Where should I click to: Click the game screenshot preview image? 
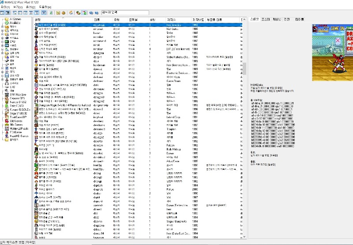tap(332, 52)
